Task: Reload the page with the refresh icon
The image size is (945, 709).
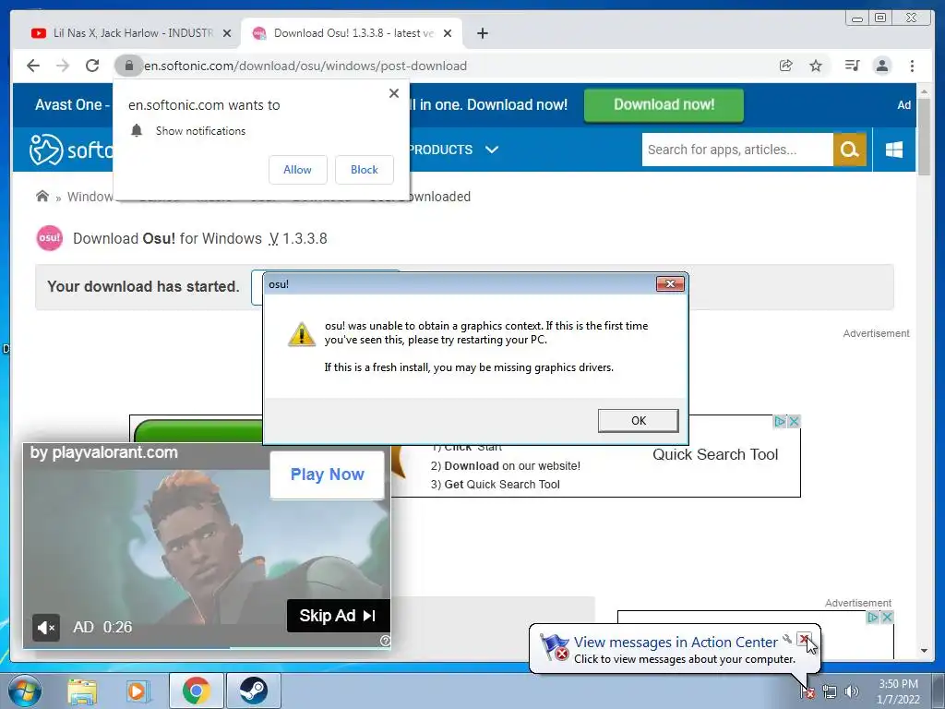Action: [x=92, y=66]
